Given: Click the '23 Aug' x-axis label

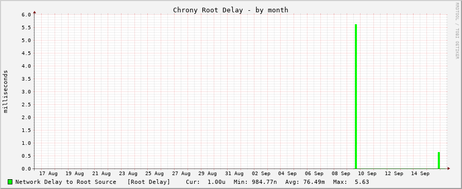Looking at the screenshot, I should pyautogui.click(x=128, y=174).
